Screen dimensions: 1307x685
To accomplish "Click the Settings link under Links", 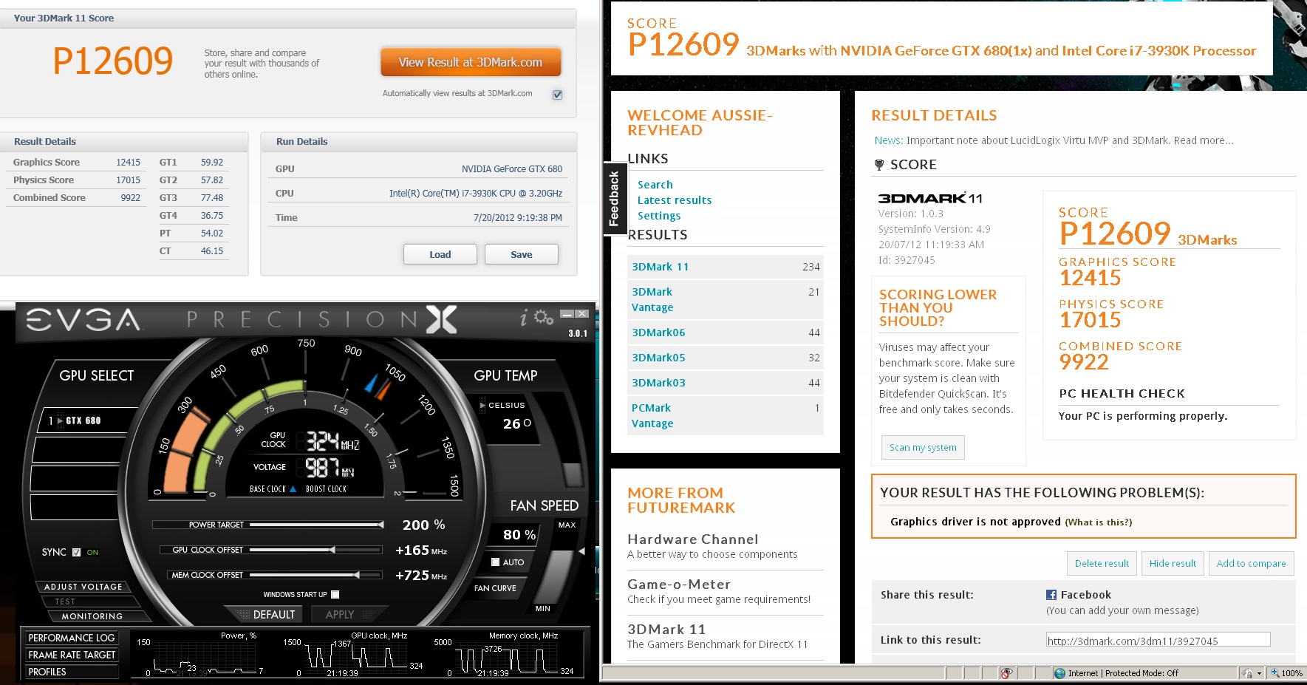I will (659, 216).
